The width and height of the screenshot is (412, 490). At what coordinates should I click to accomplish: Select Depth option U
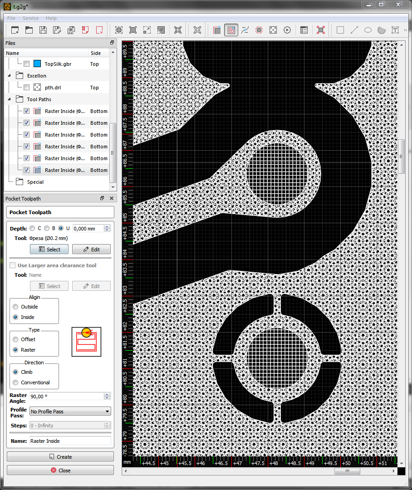coord(61,228)
